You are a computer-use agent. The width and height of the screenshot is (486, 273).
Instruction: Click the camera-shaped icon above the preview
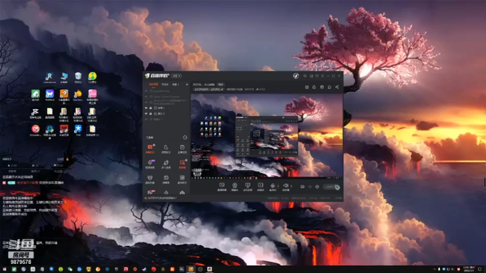pos(307,87)
